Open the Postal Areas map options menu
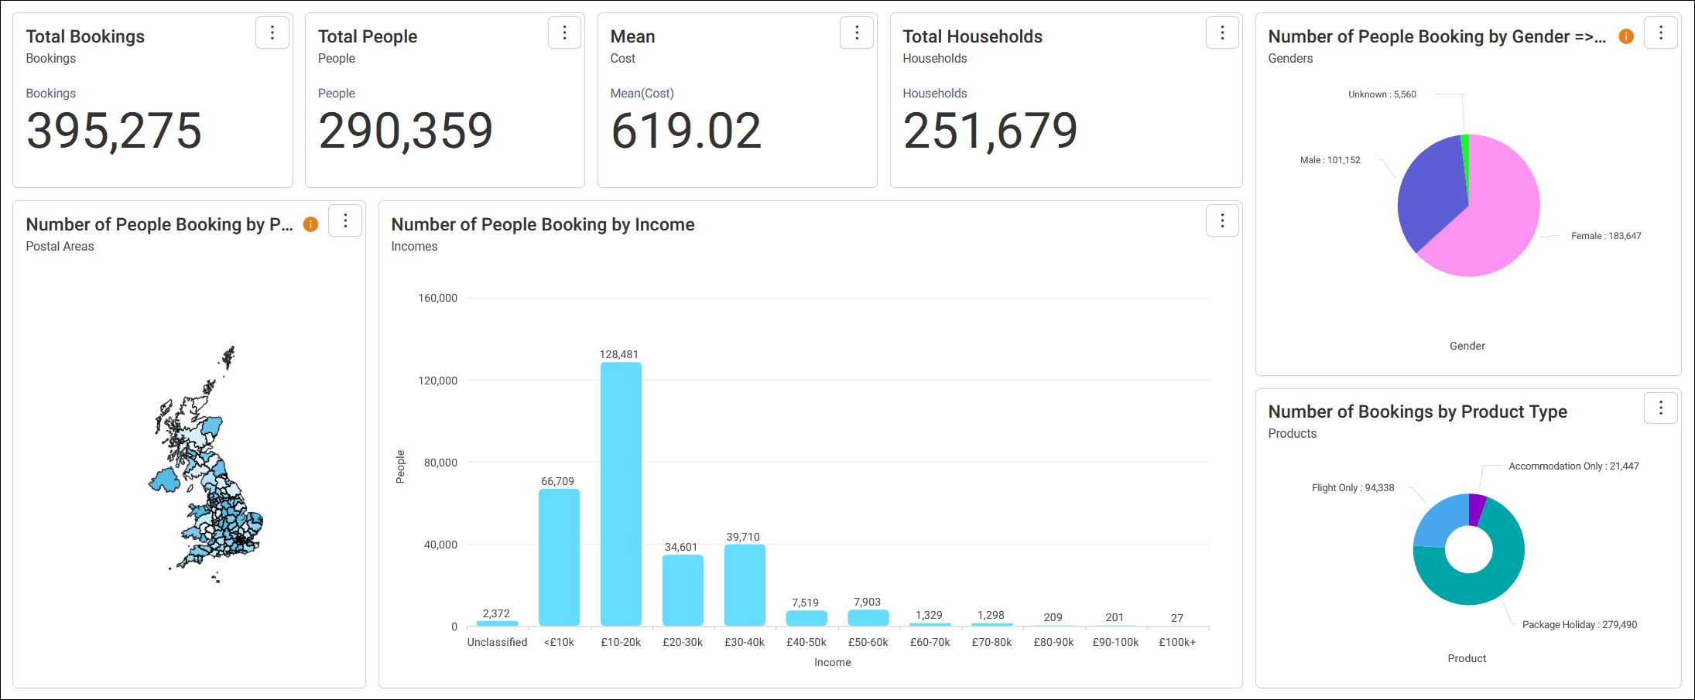Screen dimensions: 1695x700 345,220
